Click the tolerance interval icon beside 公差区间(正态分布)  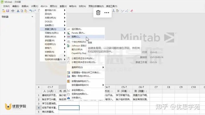pyautogui.click(x=69, y=58)
